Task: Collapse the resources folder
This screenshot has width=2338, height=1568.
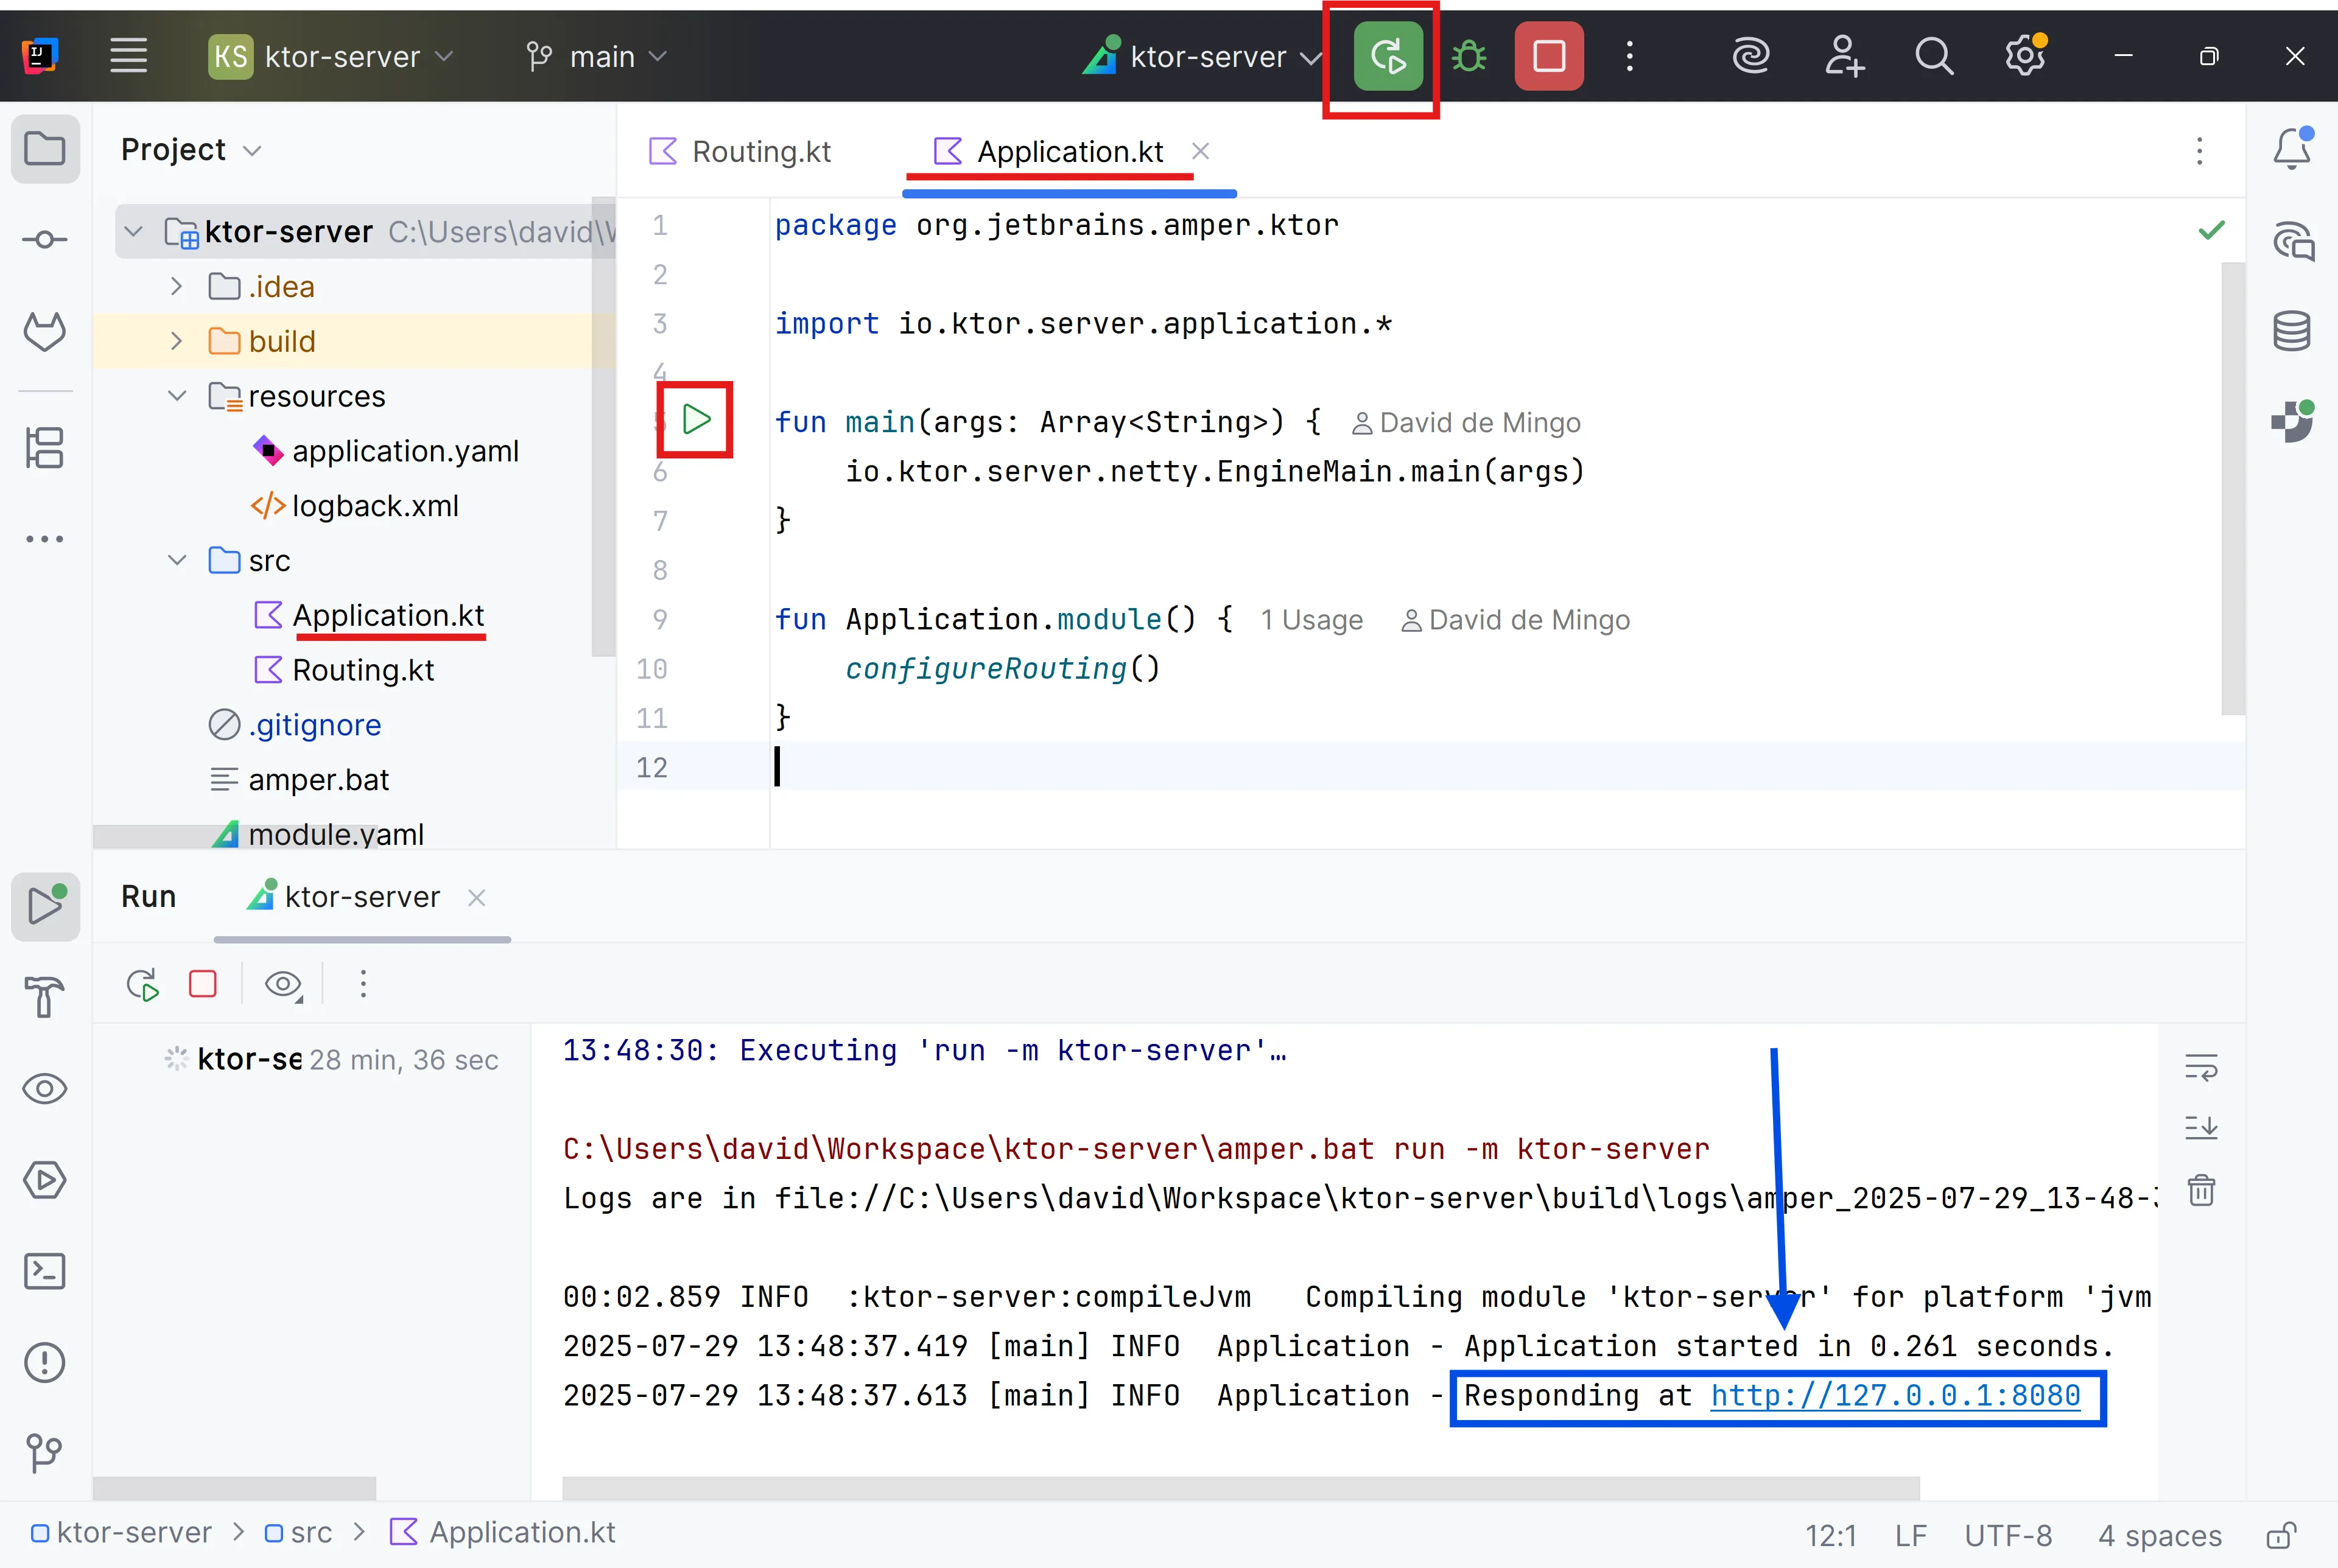Action: [177, 396]
